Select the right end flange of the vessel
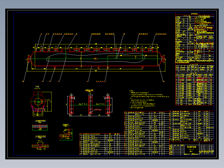The width and height of the screenshot is (224, 168). point(163,59)
